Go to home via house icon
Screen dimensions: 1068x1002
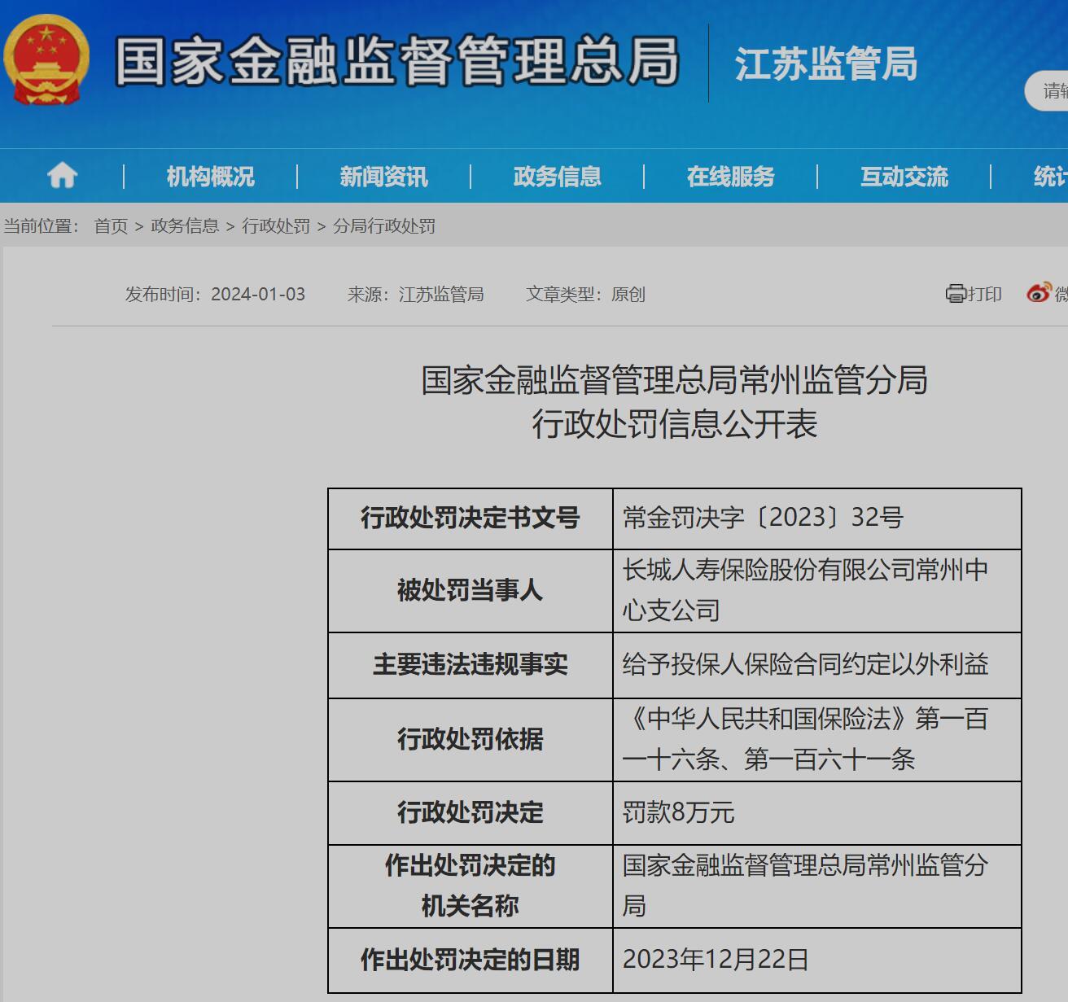pos(62,175)
